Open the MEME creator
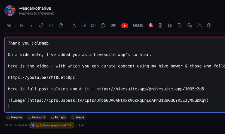Screen dimensions: 225x134 coord(138,25)
